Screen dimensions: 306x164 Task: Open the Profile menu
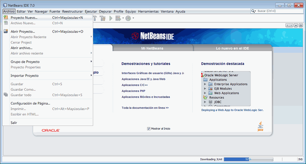[118, 11]
